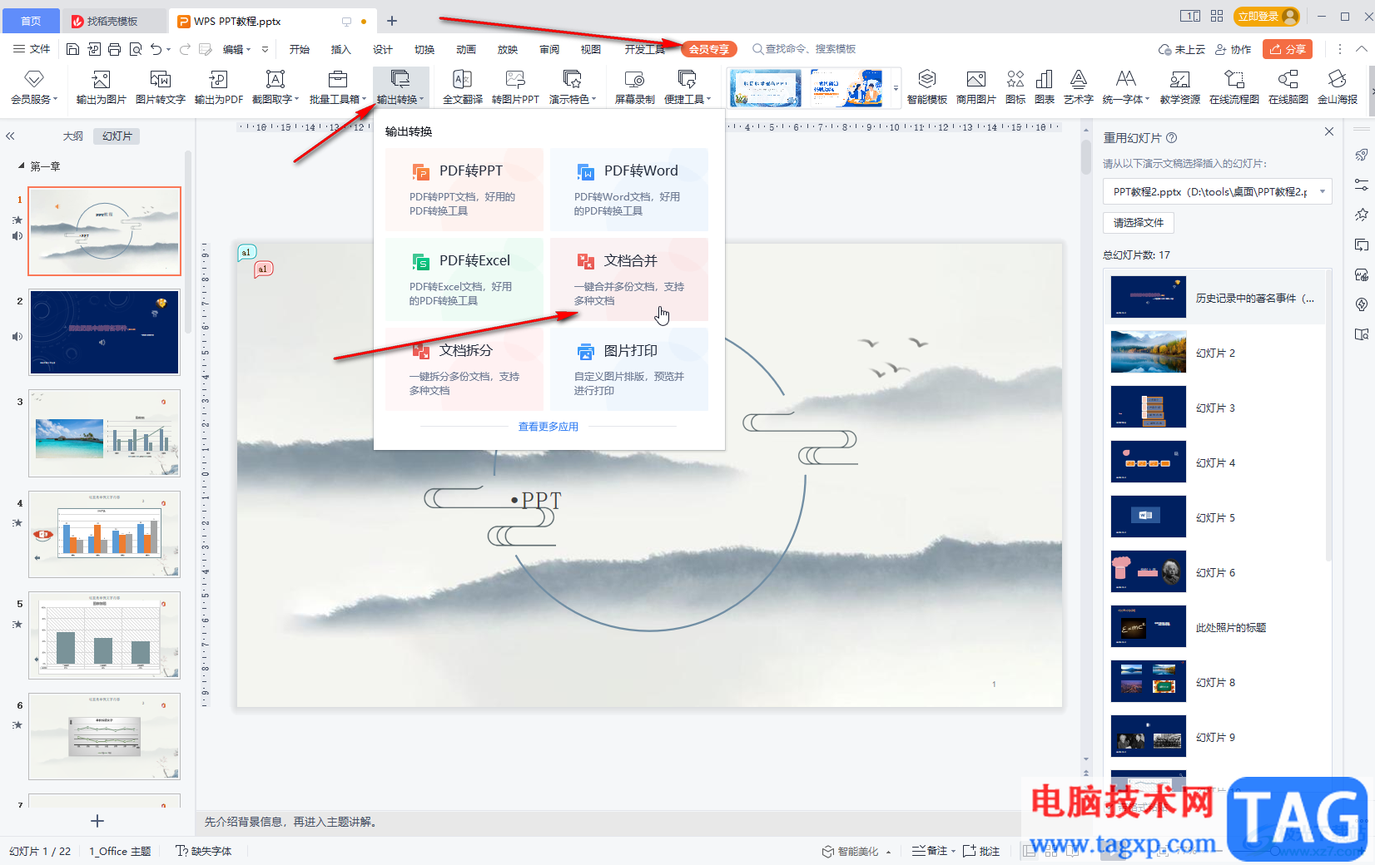
Task: Open 截图取字 tool
Action: (x=275, y=87)
